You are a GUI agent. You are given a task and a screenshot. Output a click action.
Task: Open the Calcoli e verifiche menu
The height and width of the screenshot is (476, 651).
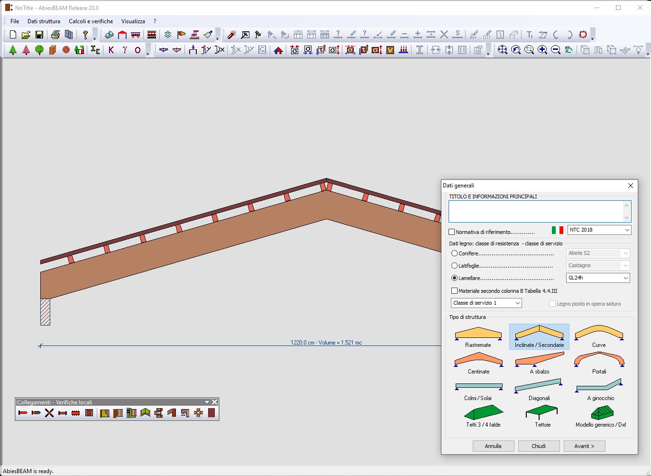tap(91, 21)
